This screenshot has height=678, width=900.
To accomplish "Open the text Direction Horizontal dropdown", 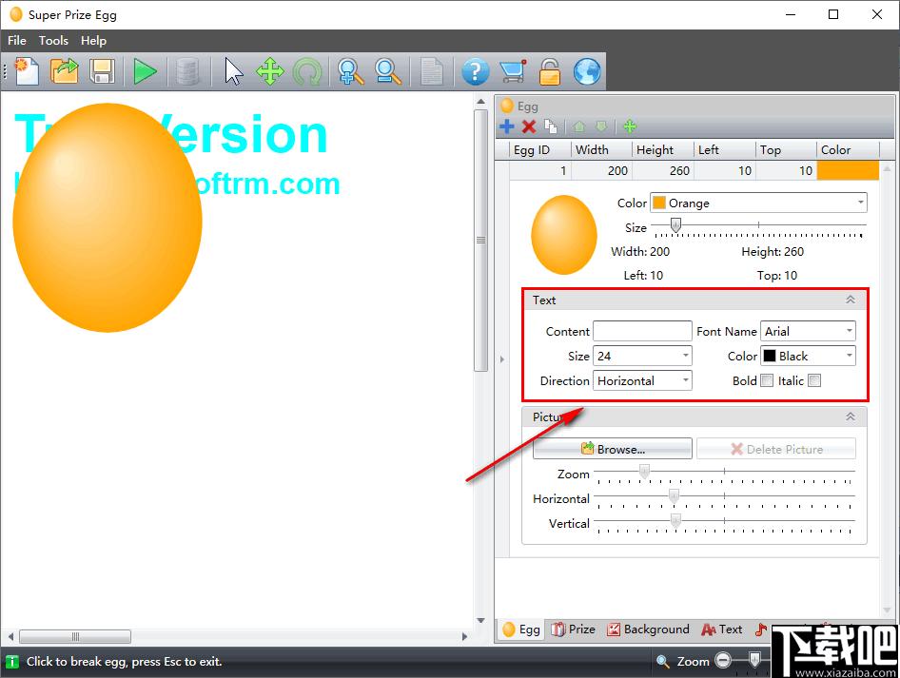I will 642,380.
